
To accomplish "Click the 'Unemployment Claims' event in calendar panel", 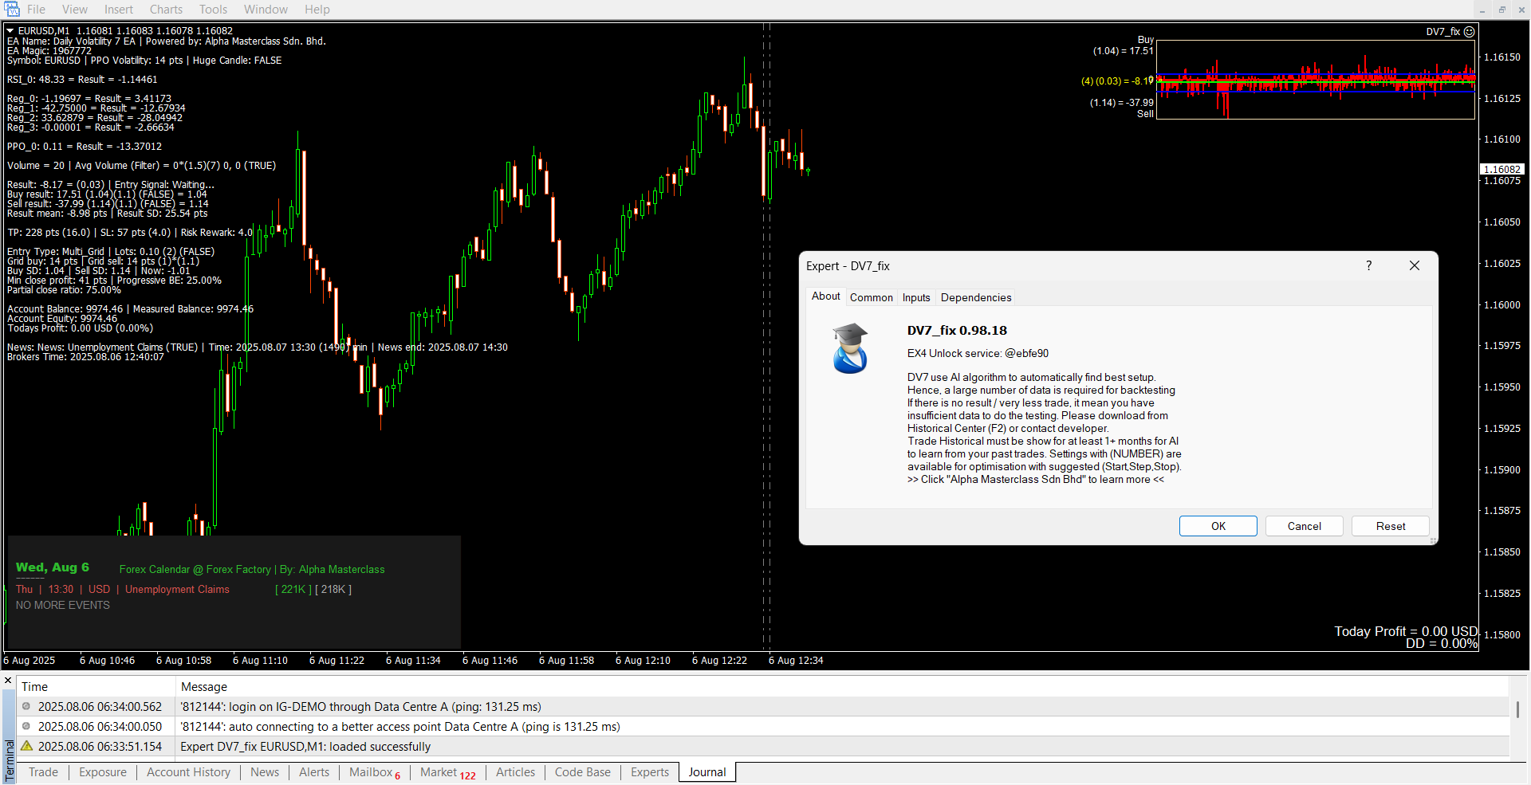I will pos(177,589).
